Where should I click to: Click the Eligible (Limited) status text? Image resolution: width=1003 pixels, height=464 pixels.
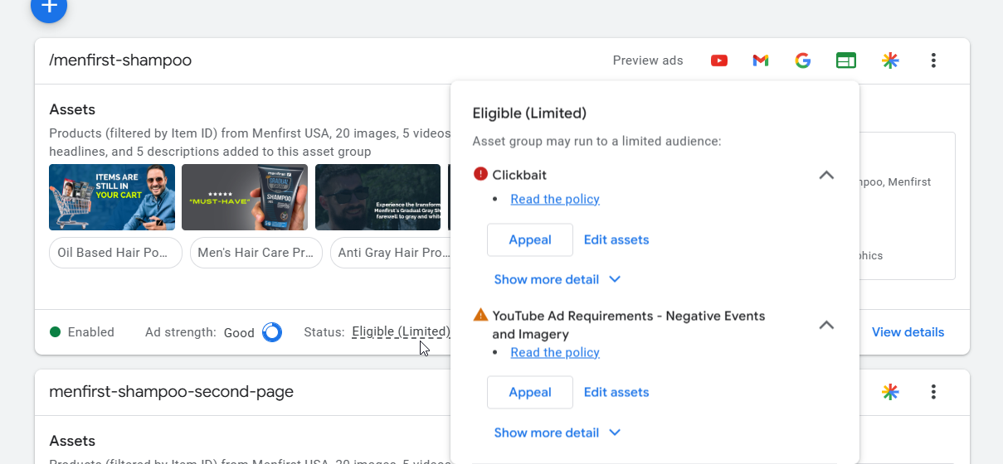(401, 332)
